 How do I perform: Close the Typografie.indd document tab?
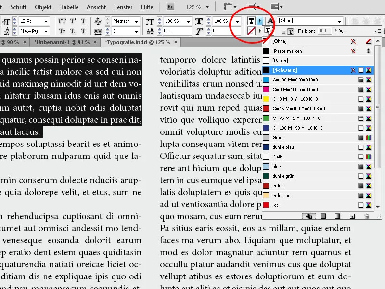click(176, 42)
